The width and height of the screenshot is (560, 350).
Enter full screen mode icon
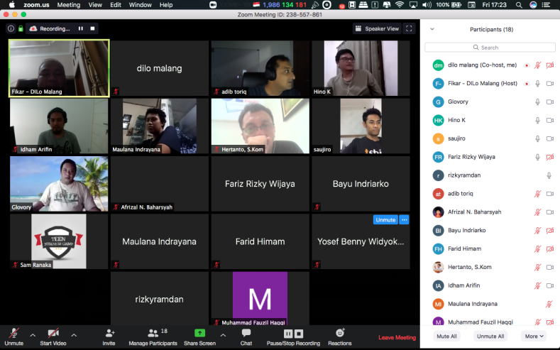pyautogui.click(x=409, y=28)
